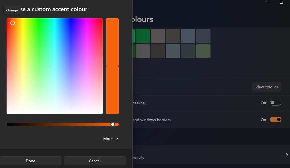Turn off title bars and windows borders toggle

tap(276, 120)
